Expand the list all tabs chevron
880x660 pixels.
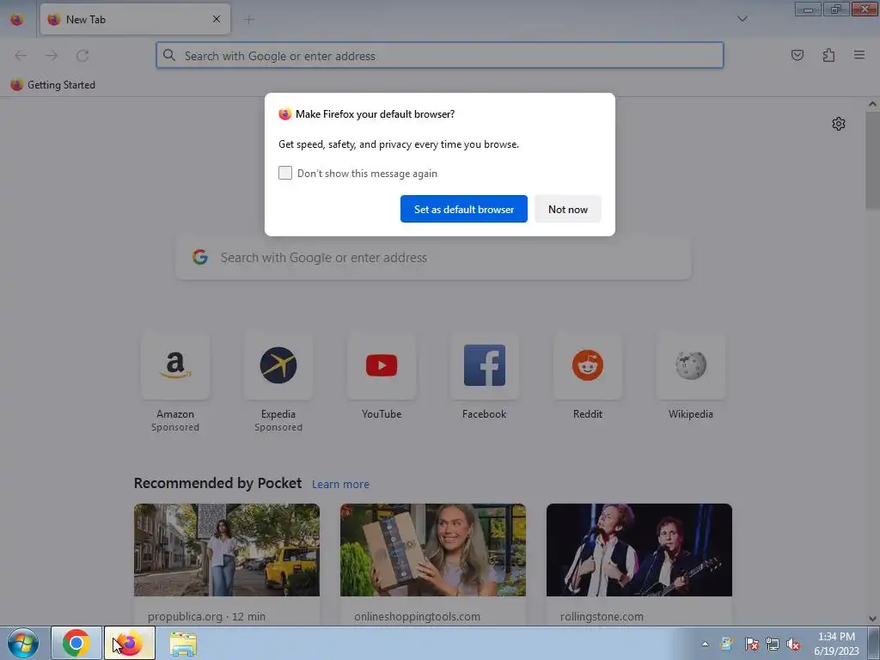click(x=742, y=19)
